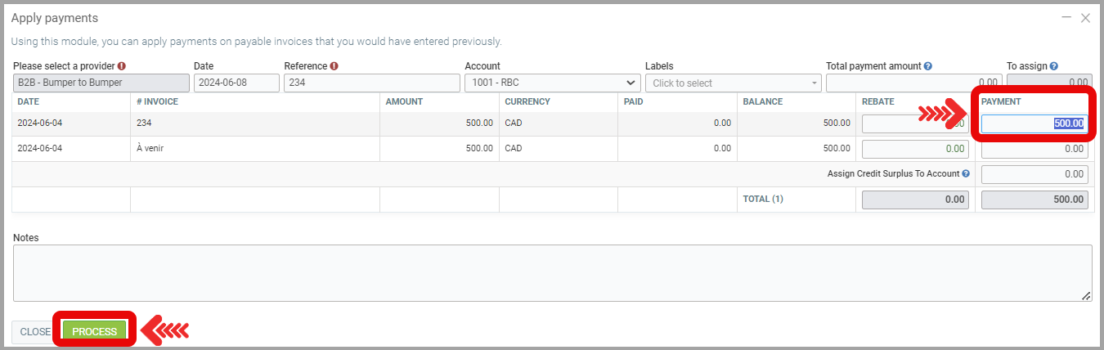
Task: Click help icon beside Total payment amount
Action: coord(928,66)
